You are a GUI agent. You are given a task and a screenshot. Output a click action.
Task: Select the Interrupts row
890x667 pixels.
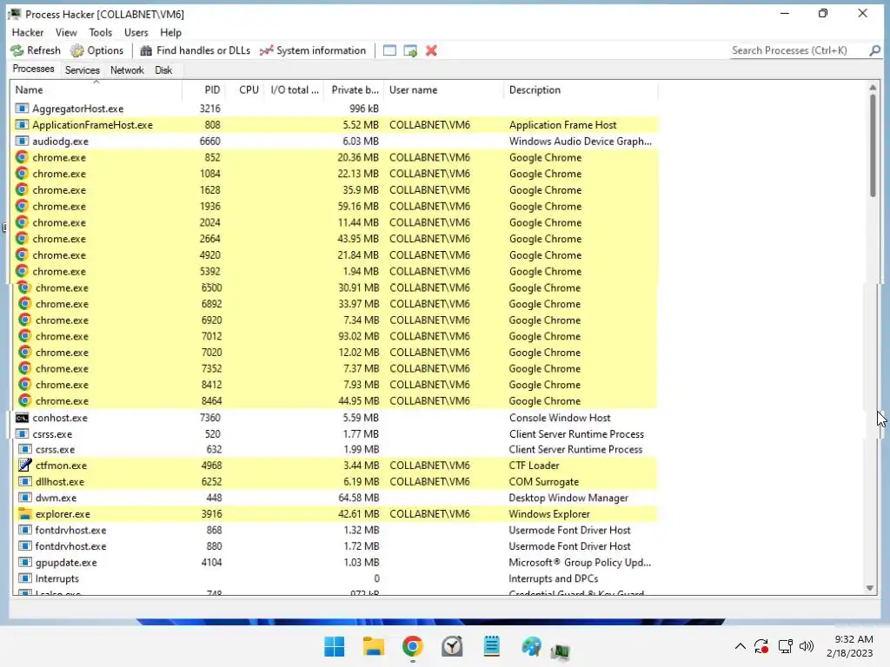pyautogui.click(x=335, y=578)
